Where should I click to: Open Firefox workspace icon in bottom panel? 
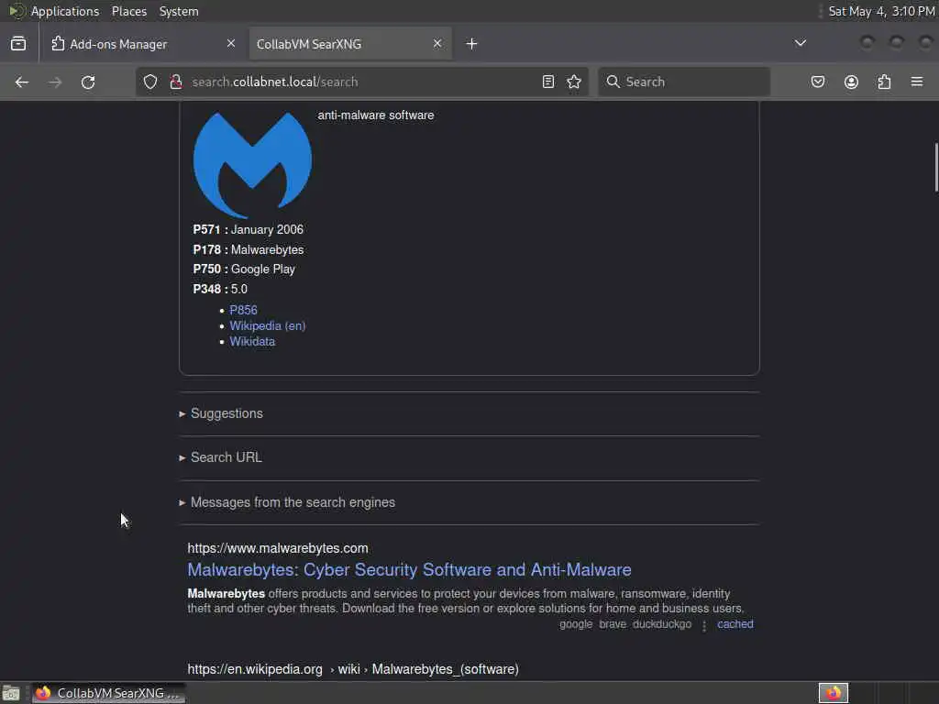click(833, 693)
